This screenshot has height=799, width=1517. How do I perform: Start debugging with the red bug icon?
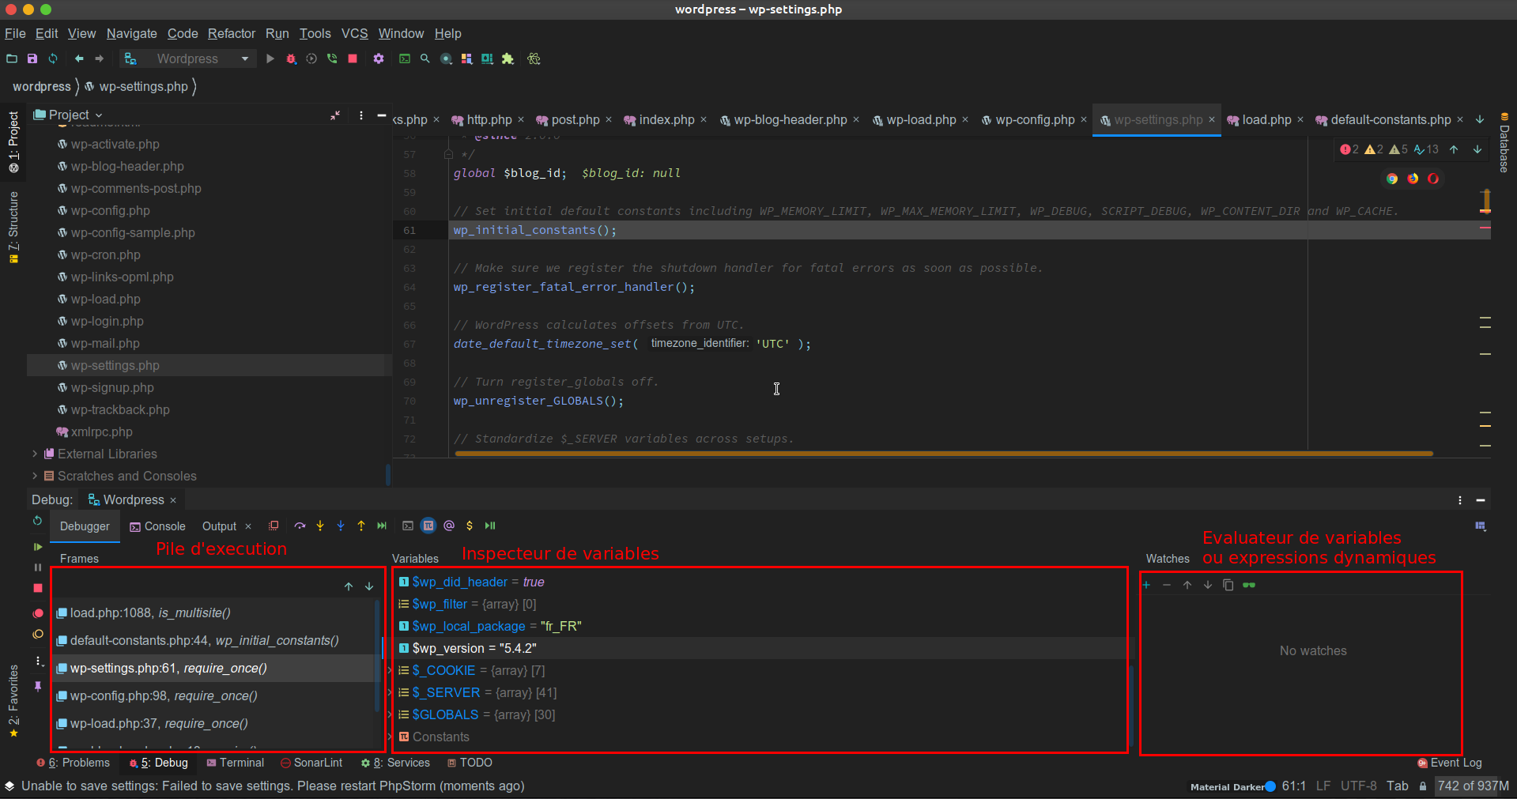[291, 58]
